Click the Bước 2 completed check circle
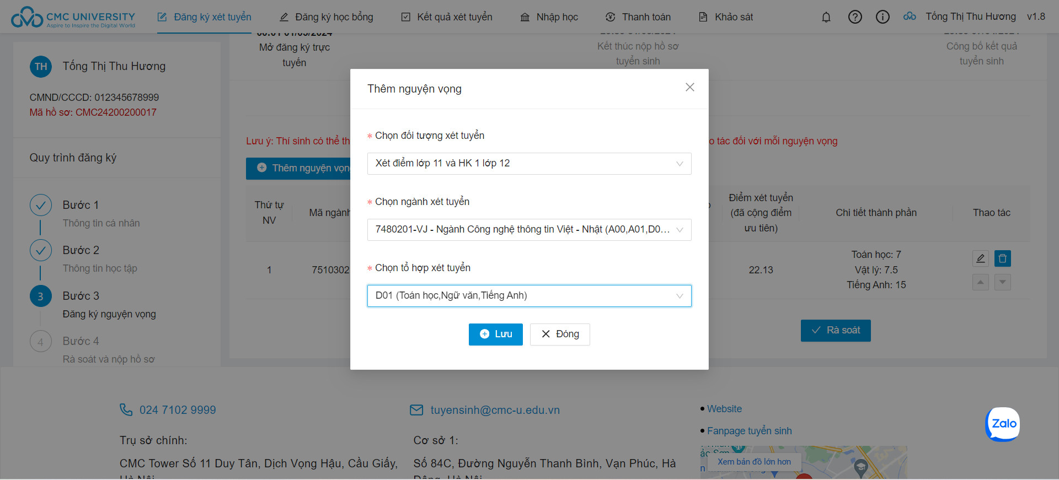The height and width of the screenshot is (480, 1059). click(41, 250)
